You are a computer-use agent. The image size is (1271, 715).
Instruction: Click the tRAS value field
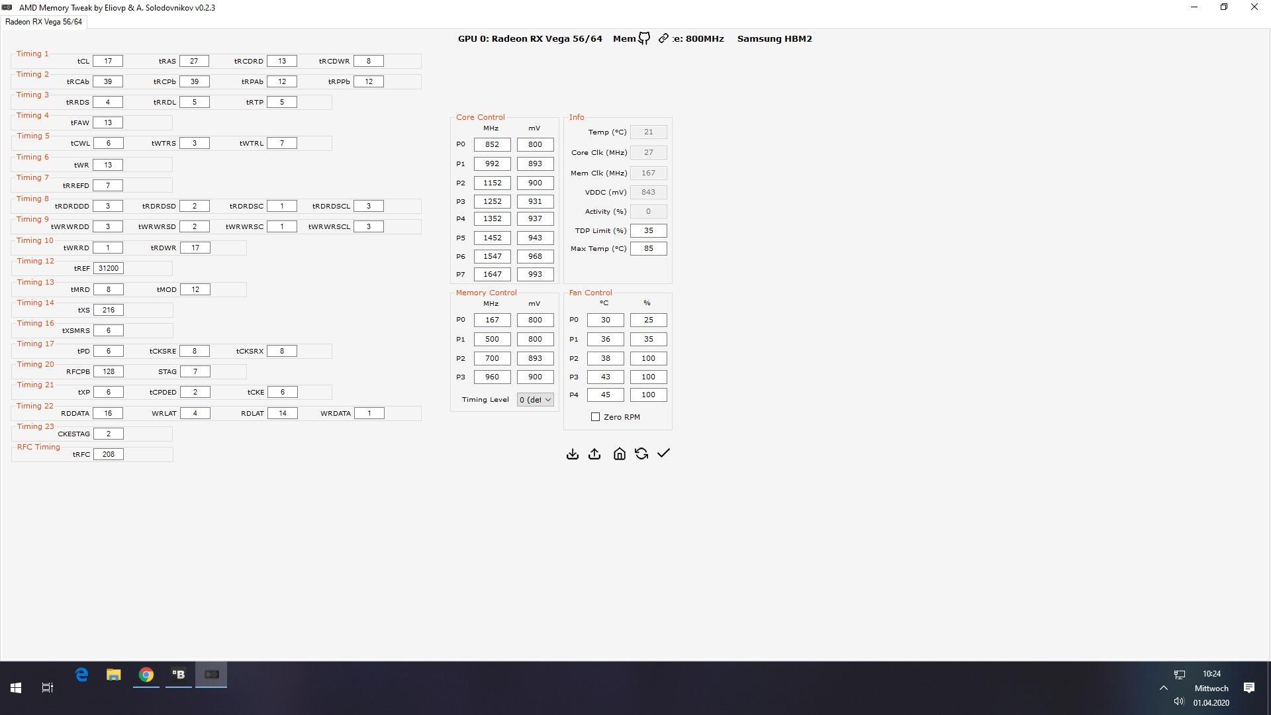(194, 61)
